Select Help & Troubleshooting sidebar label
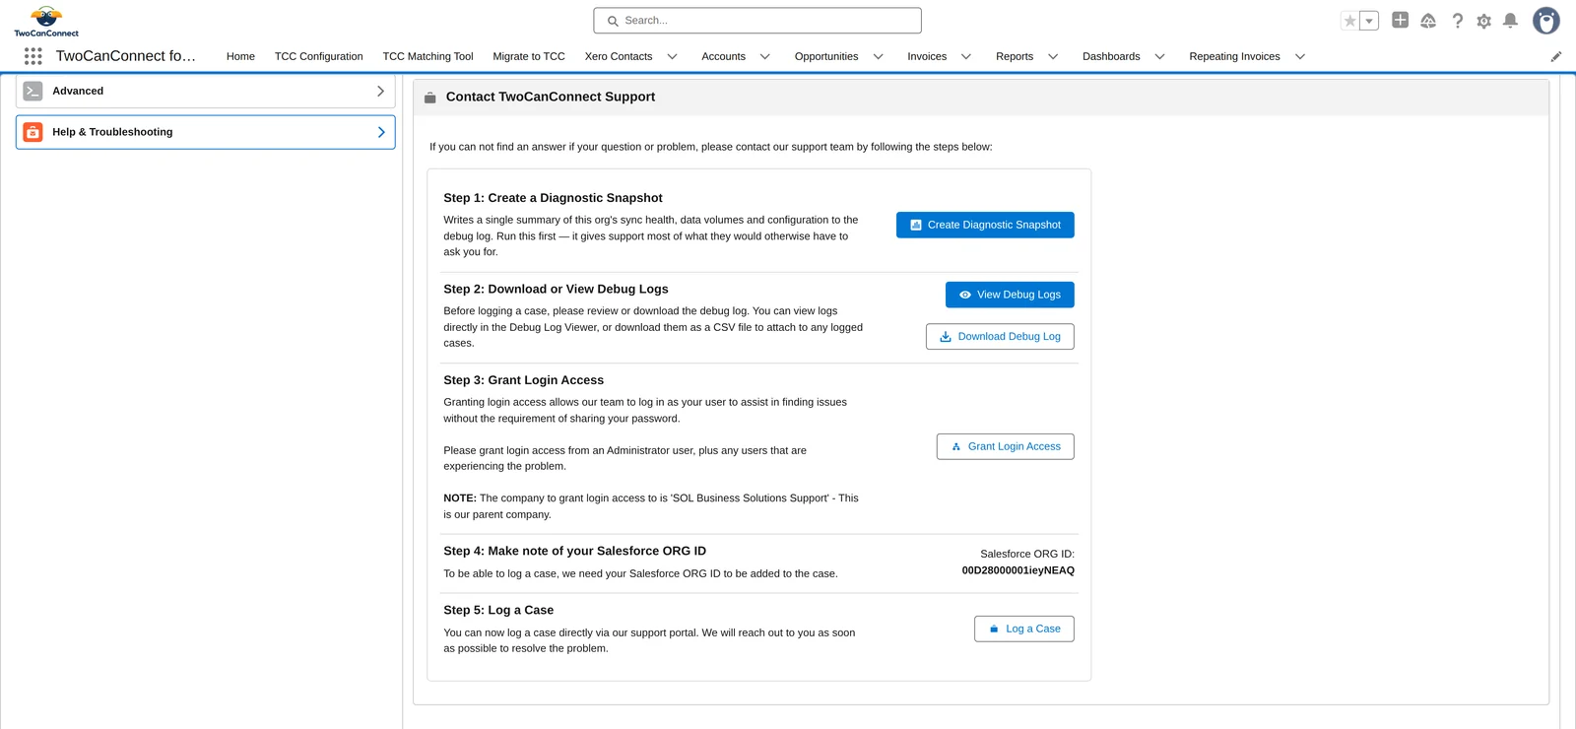Screen dimensions: 1576x729 pos(112,132)
